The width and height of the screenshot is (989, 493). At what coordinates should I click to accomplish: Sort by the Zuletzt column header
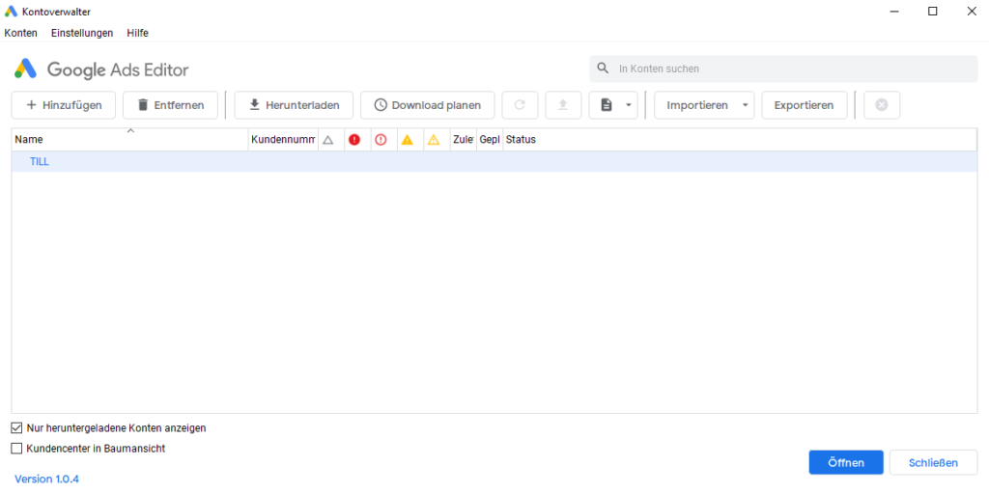pos(463,140)
